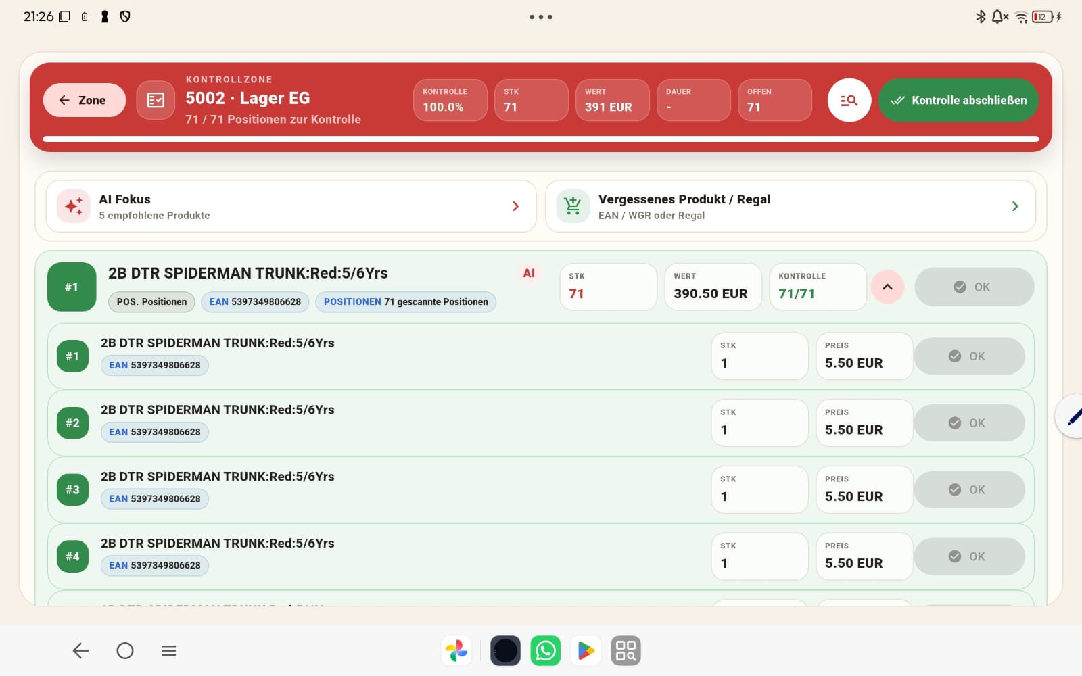
Task: Mark position #3 as OK
Action: 969,490
